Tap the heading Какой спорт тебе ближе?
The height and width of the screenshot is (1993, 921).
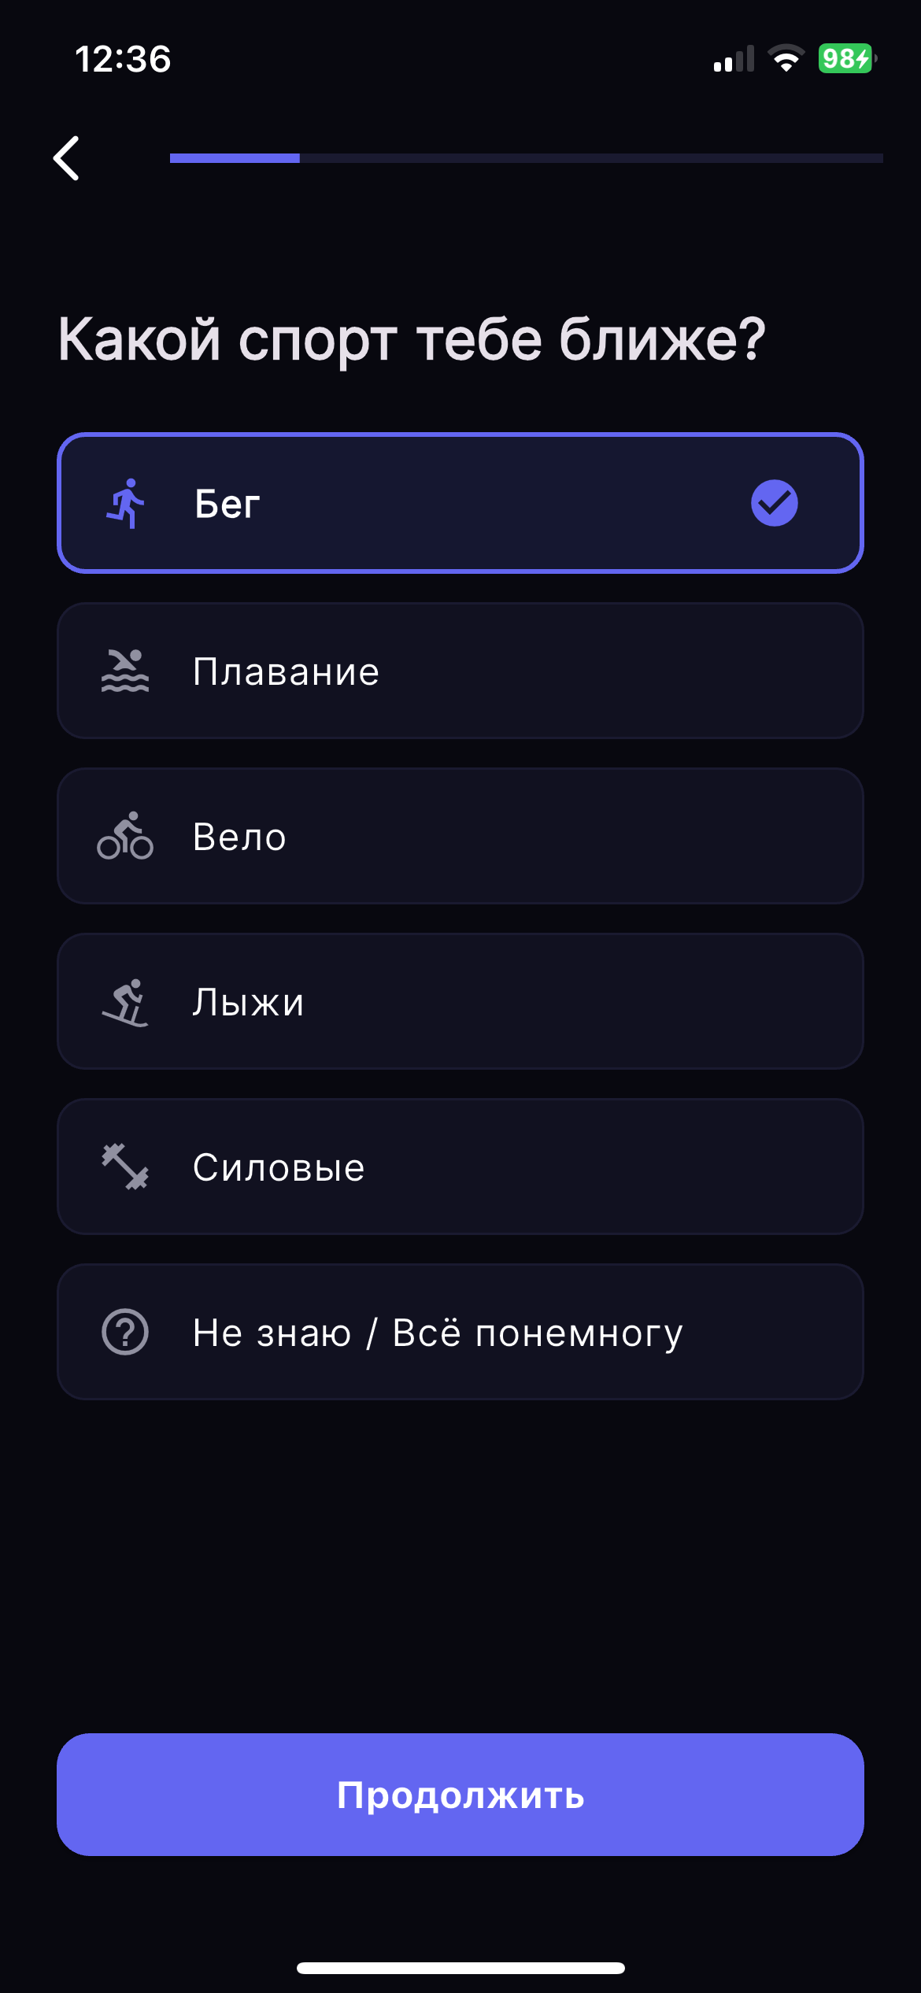coord(412,341)
